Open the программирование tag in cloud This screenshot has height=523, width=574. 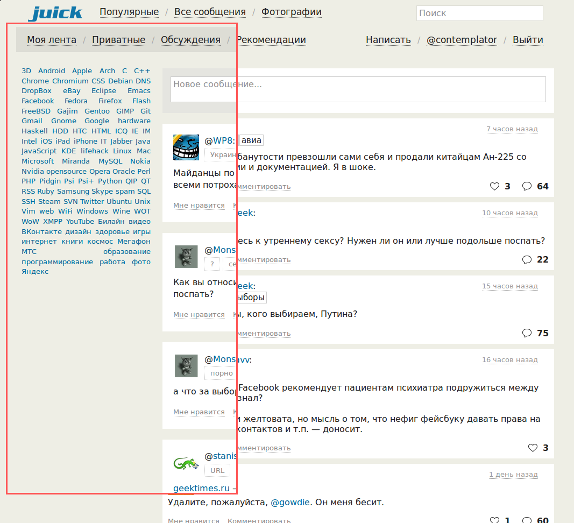pos(57,262)
